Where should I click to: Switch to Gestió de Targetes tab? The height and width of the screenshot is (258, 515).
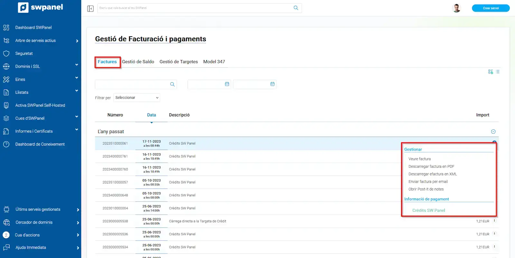click(179, 62)
